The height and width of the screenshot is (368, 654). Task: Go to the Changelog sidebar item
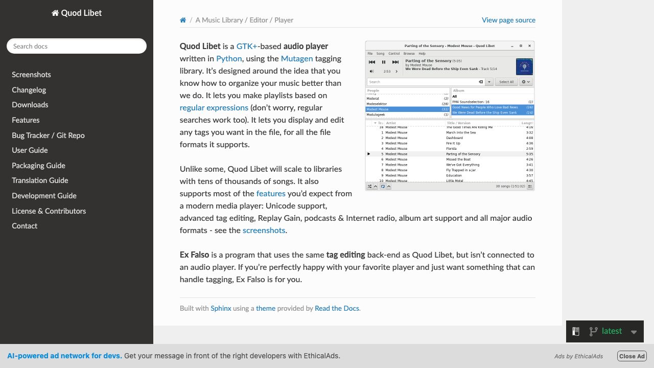(29, 90)
